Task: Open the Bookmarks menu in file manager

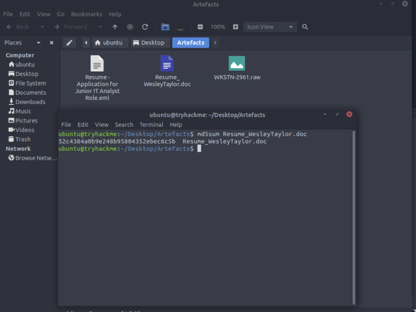Action: pyautogui.click(x=86, y=14)
